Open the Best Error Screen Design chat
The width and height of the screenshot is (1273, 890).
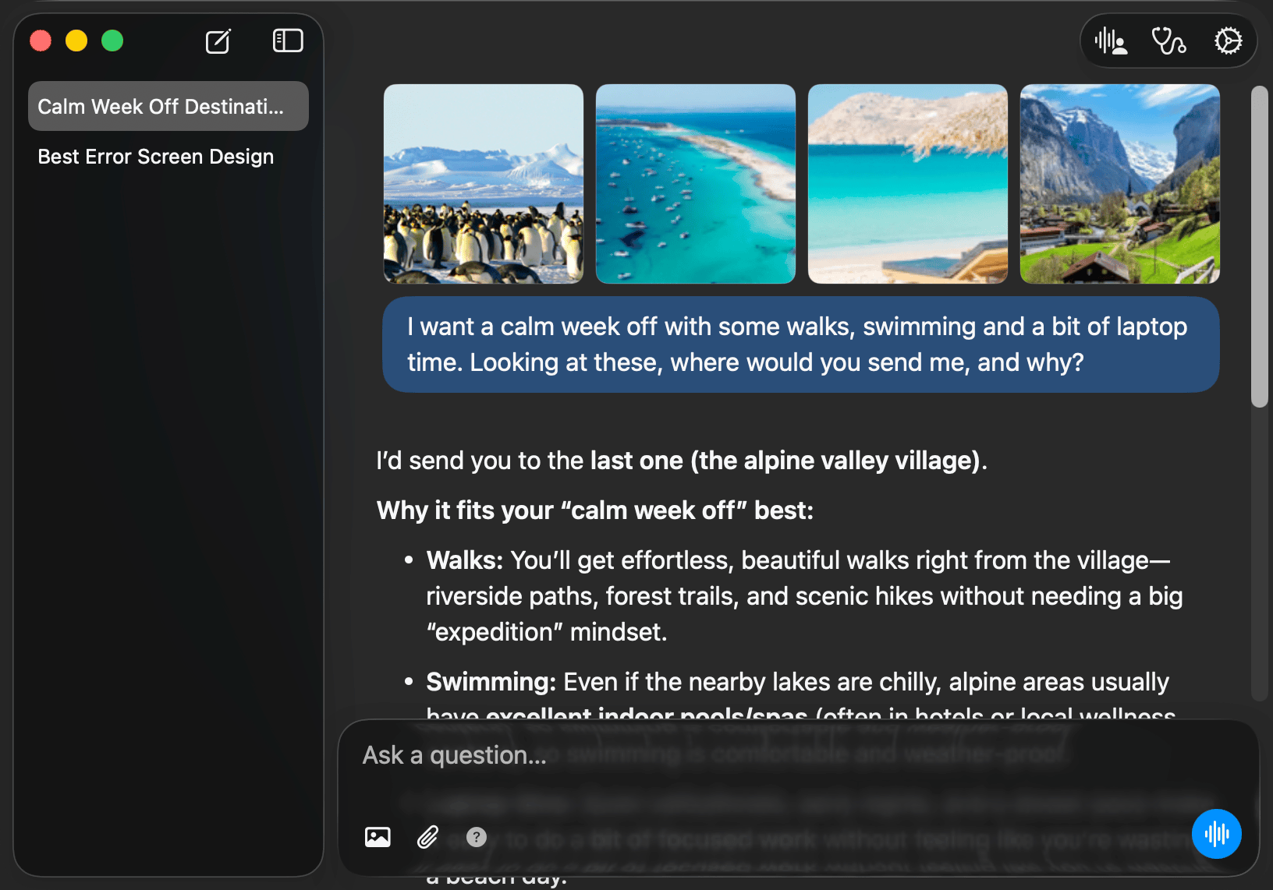click(156, 157)
